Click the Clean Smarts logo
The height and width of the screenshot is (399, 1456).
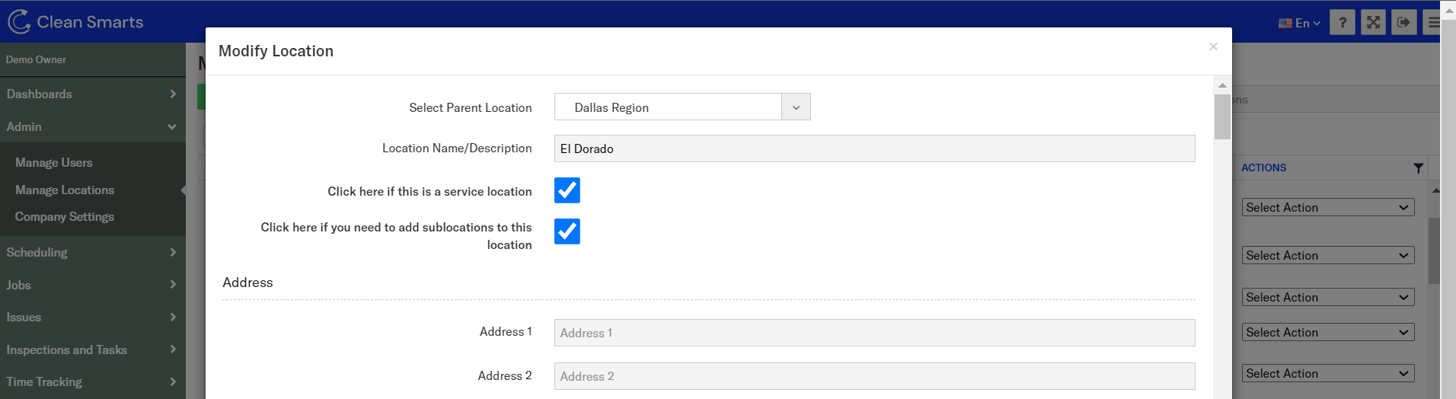click(x=75, y=21)
